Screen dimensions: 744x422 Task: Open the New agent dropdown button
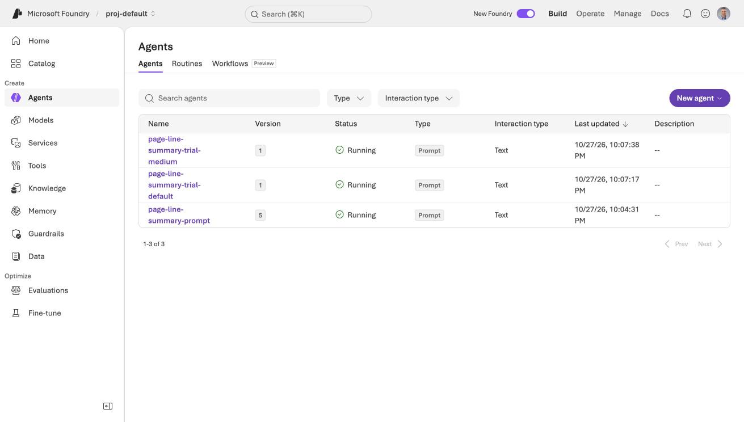(x=700, y=98)
